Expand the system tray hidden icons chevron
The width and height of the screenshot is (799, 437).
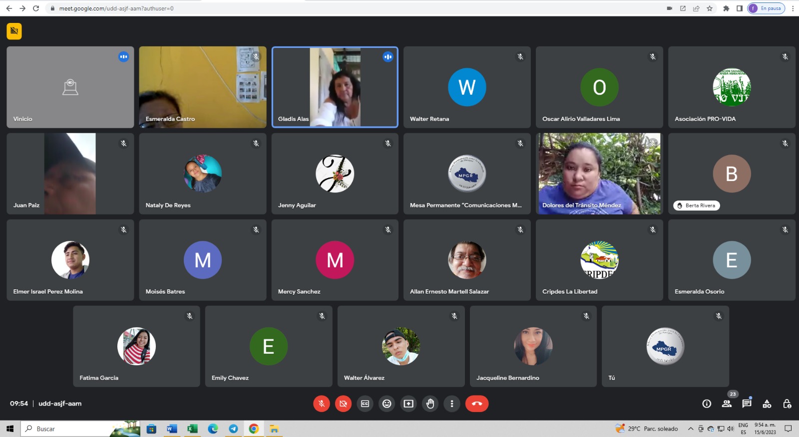(691, 429)
